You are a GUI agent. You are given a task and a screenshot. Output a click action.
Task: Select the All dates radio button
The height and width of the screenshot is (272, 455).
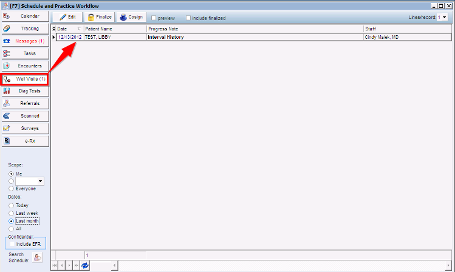[12, 229]
